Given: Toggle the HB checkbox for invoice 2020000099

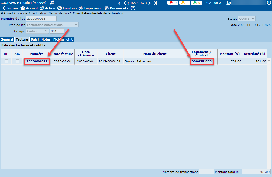Looking at the screenshot, I should pos(6,61).
